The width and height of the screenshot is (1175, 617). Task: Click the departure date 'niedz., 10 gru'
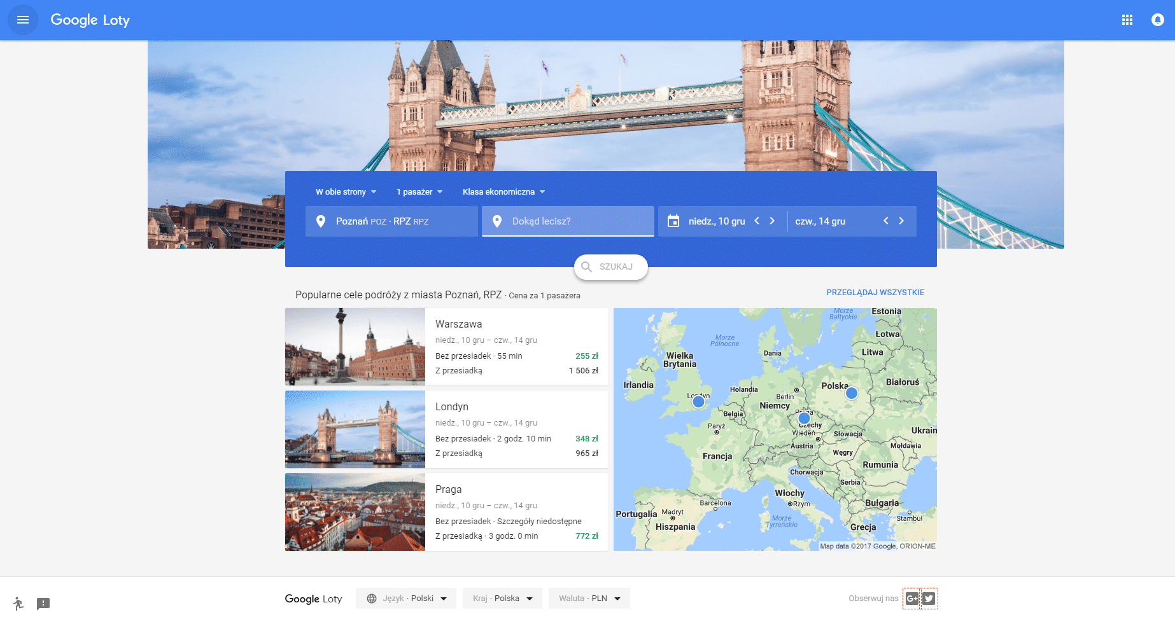tap(717, 221)
